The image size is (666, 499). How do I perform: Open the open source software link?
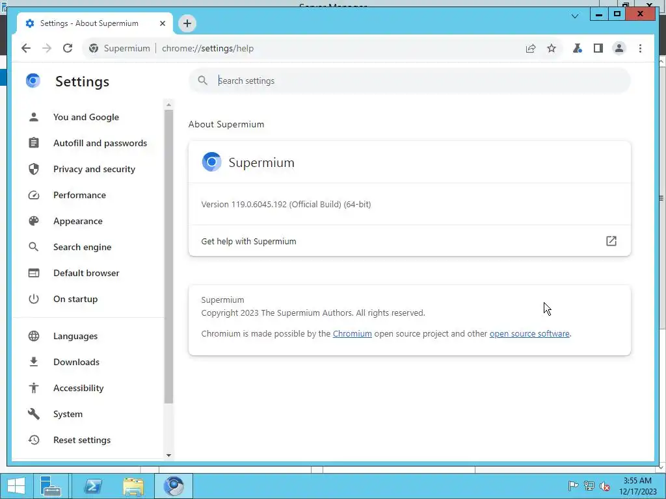[x=529, y=333]
